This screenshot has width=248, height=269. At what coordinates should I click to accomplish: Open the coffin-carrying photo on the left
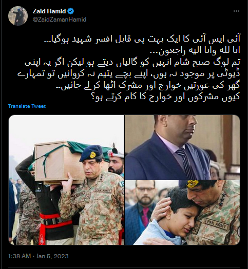[66, 180]
